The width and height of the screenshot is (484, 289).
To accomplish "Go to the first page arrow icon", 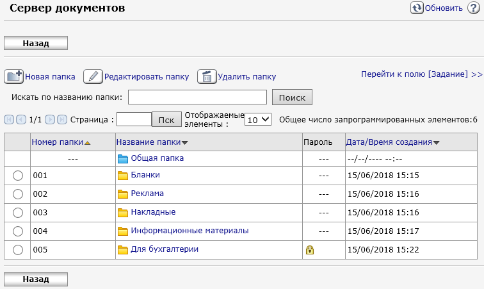I will (10, 119).
